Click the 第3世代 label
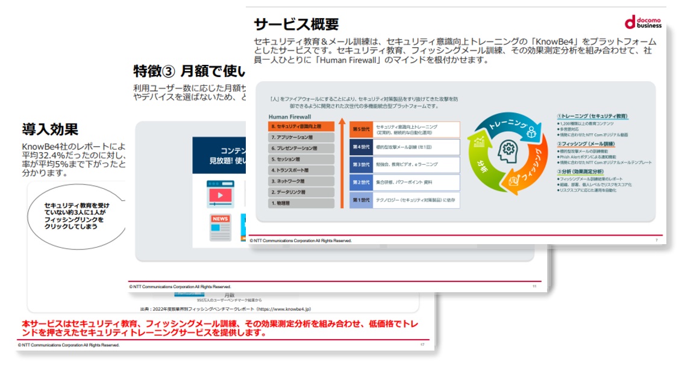The height and width of the screenshot is (365, 679). pyautogui.click(x=361, y=165)
